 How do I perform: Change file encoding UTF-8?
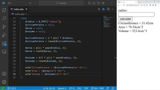pos(71,88)
